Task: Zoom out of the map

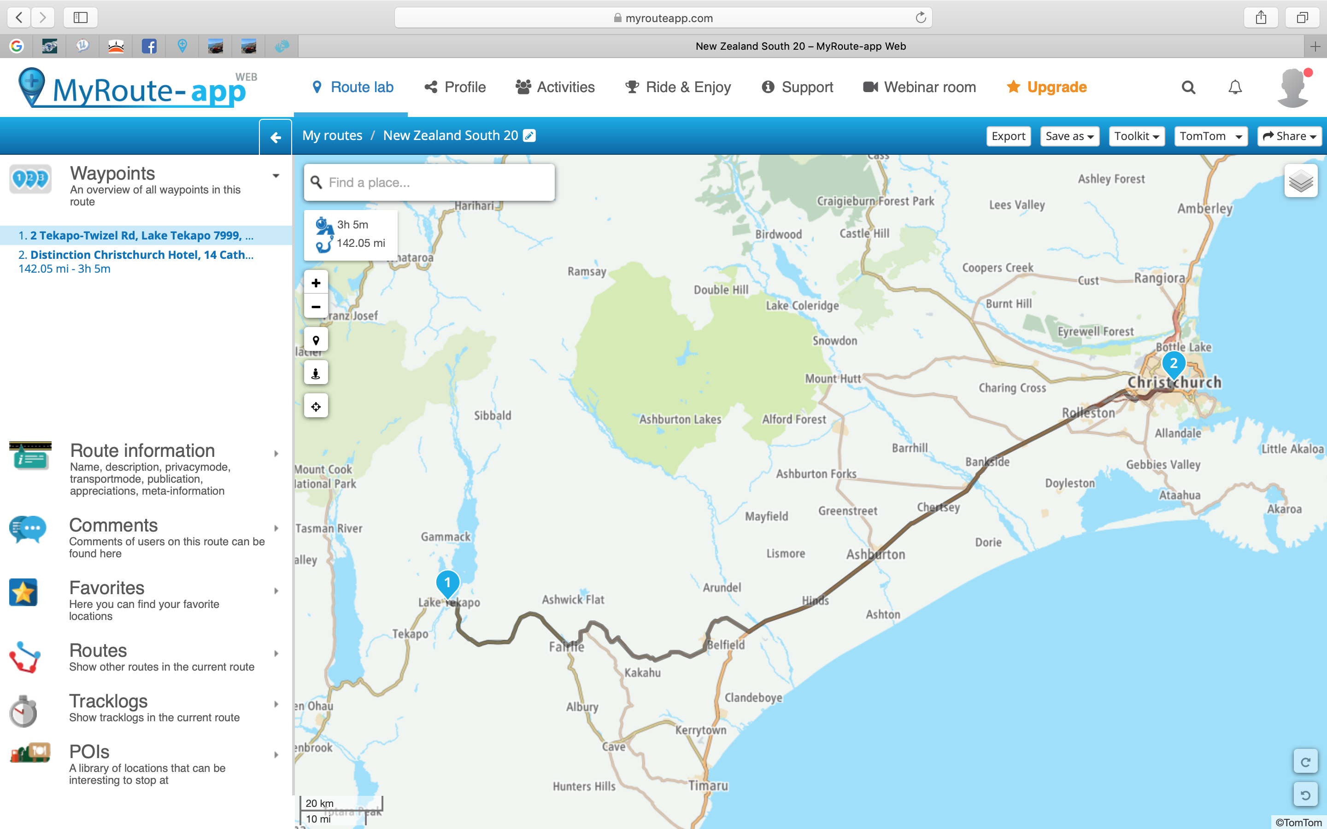Action: coord(316,306)
